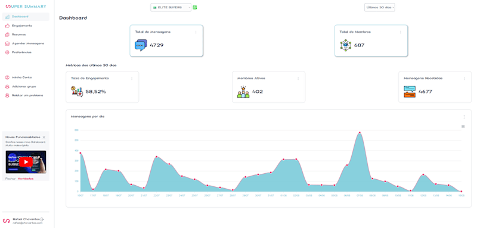Play the YouTube video thumbnail

click(26, 162)
